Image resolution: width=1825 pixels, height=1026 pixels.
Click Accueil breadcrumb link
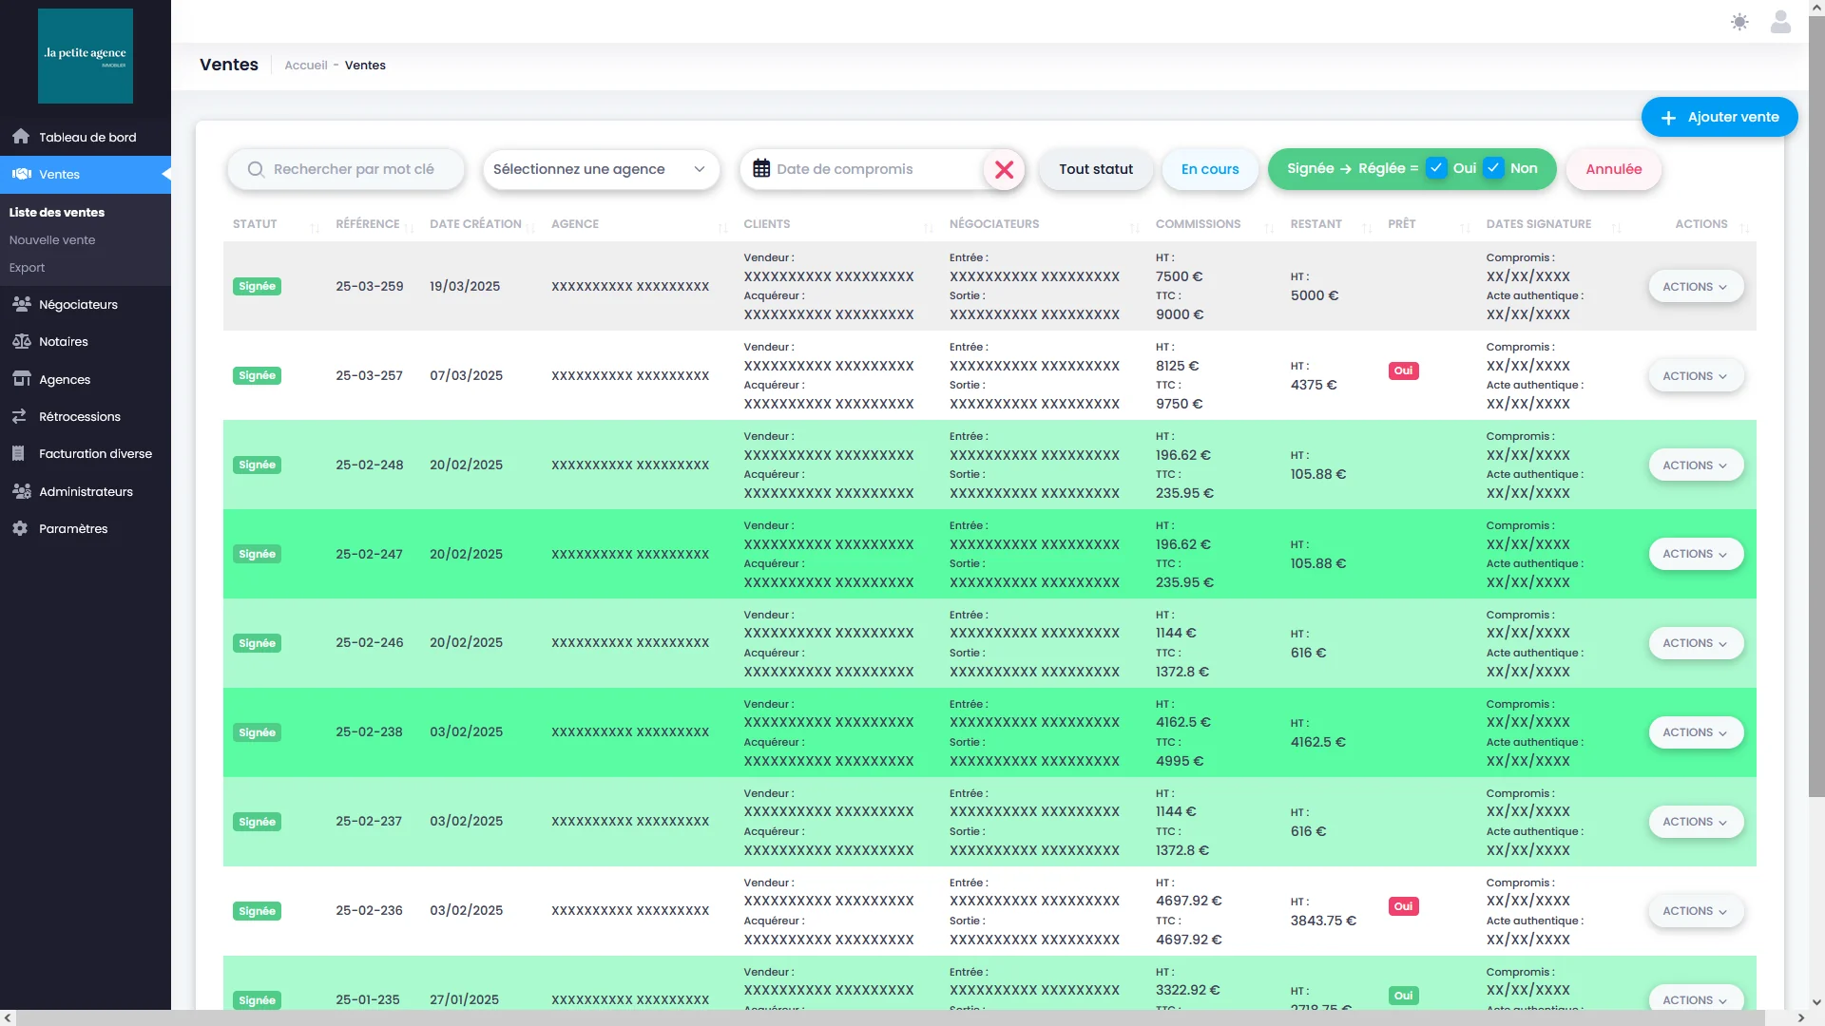pyautogui.click(x=306, y=66)
